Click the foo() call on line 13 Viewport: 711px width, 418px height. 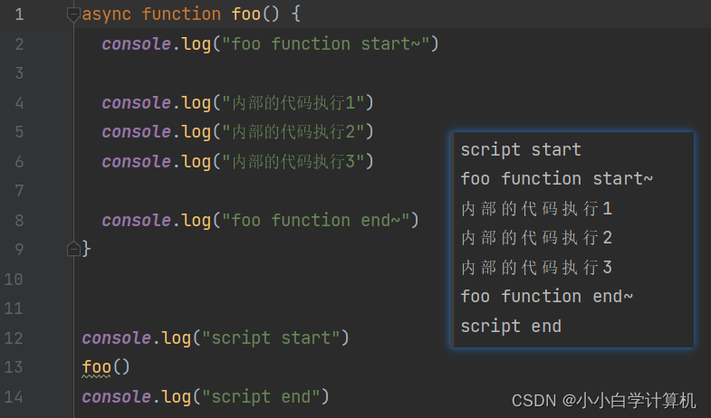pyautogui.click(x=106, y=366)
